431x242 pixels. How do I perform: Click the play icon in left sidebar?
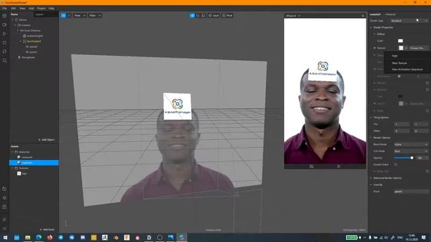pyautogui.click(x=5, y=34)
